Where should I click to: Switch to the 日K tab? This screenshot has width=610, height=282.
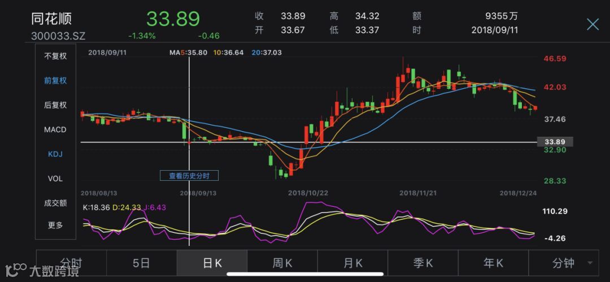pyautogui.click(x=212, y=263)
